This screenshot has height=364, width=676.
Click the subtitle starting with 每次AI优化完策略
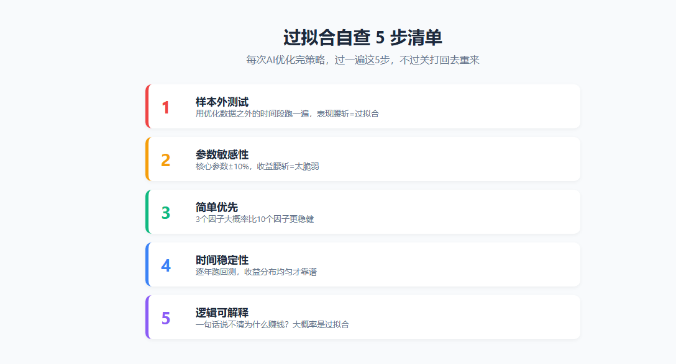point(363,60)
